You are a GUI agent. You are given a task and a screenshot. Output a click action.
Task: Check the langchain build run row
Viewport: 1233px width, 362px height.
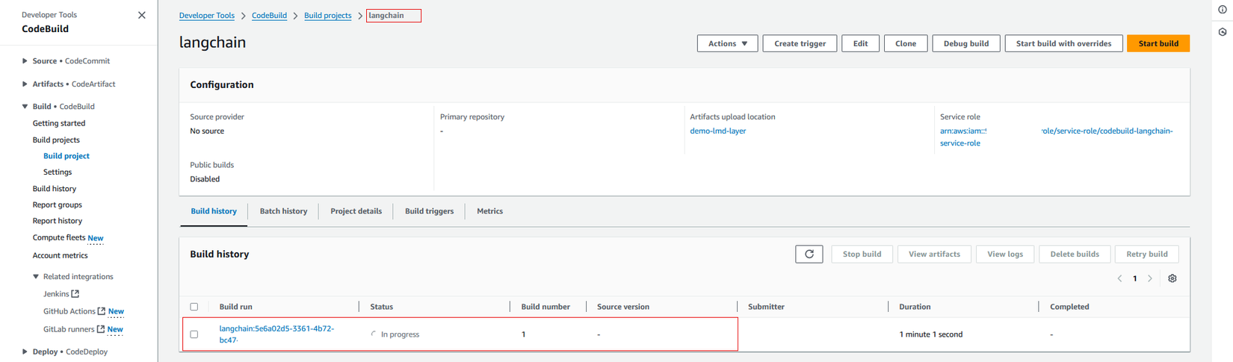194,334
